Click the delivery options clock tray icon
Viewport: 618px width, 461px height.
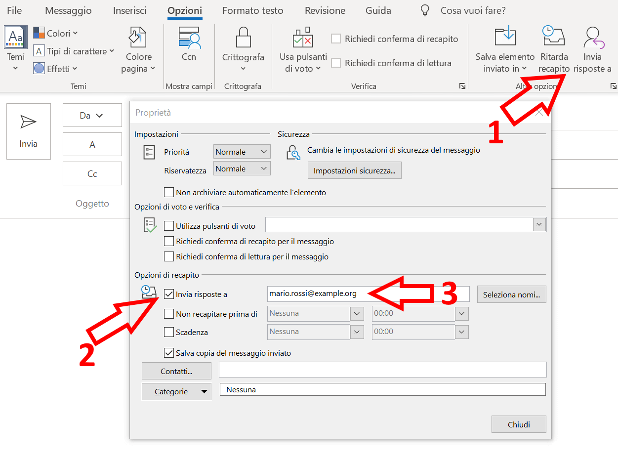click(149, 292)
